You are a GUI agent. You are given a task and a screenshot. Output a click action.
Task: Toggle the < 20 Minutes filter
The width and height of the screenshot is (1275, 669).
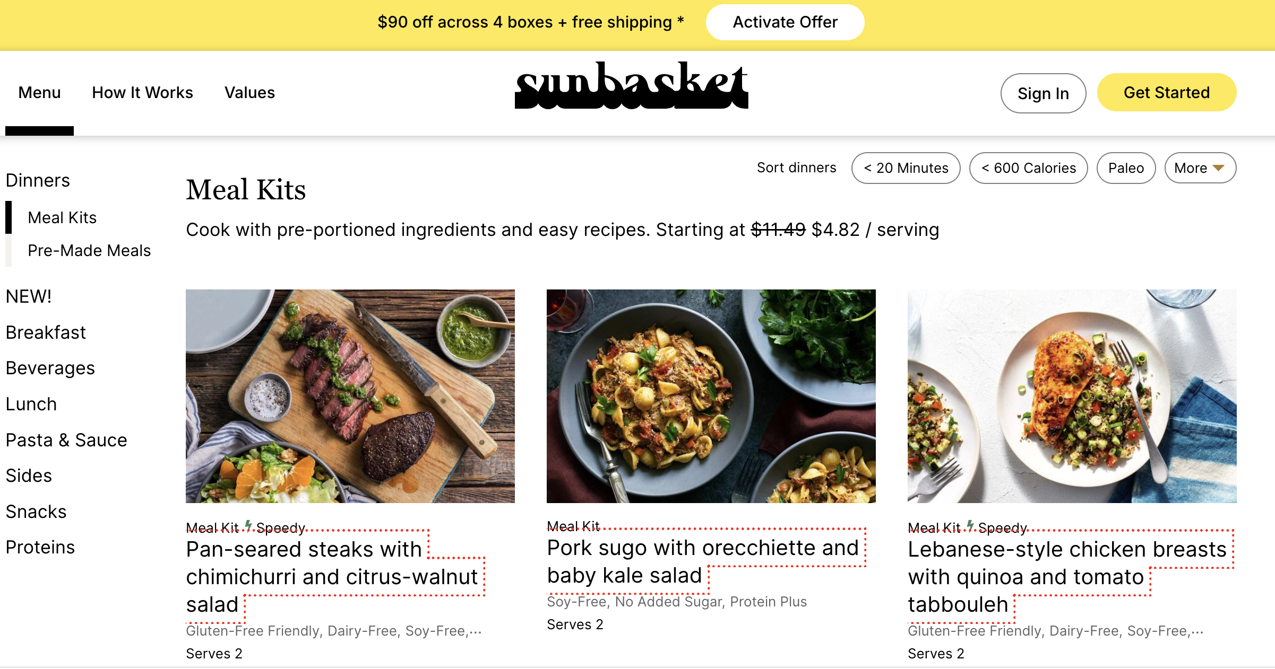point(906,168)
